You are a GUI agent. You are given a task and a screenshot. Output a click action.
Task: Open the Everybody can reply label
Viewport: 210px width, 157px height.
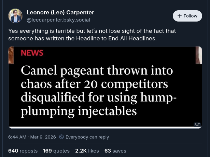[x=87, y=137]
